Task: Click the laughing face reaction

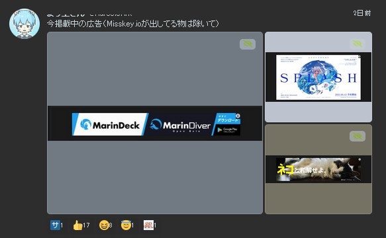Action: [105, 225]
